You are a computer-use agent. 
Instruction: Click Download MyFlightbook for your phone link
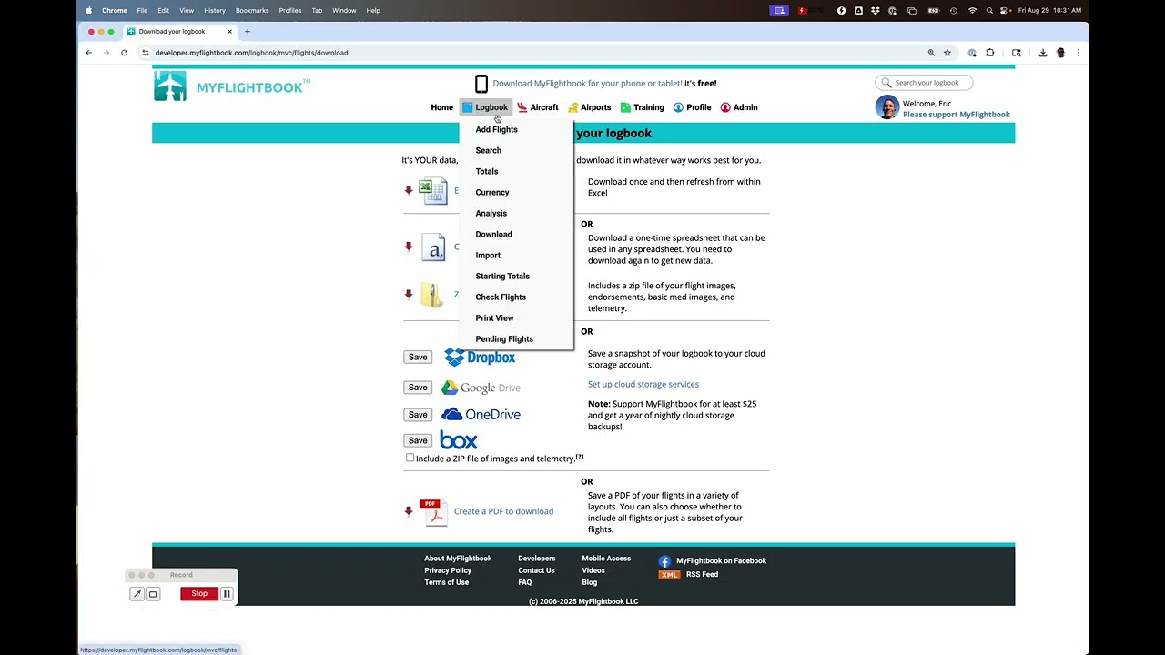(x=587, y=84)
